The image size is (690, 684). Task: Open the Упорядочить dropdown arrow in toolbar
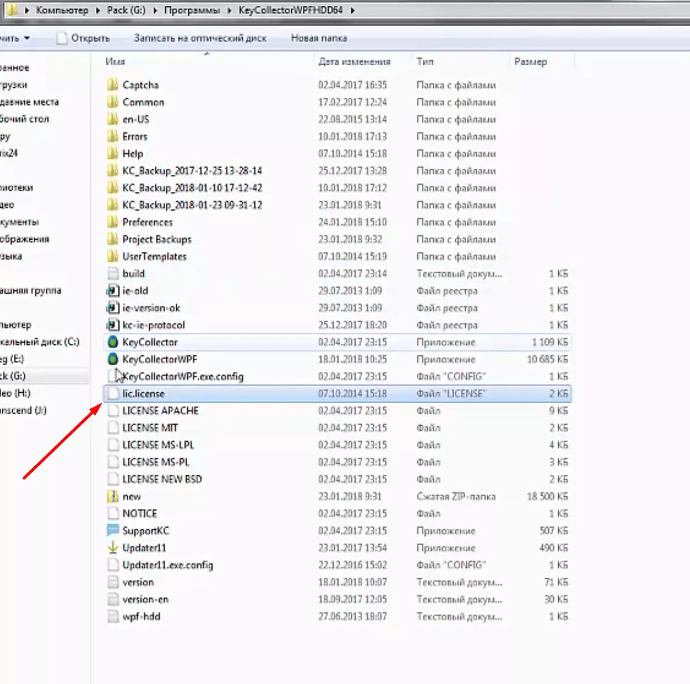click(x=27, y=38)
